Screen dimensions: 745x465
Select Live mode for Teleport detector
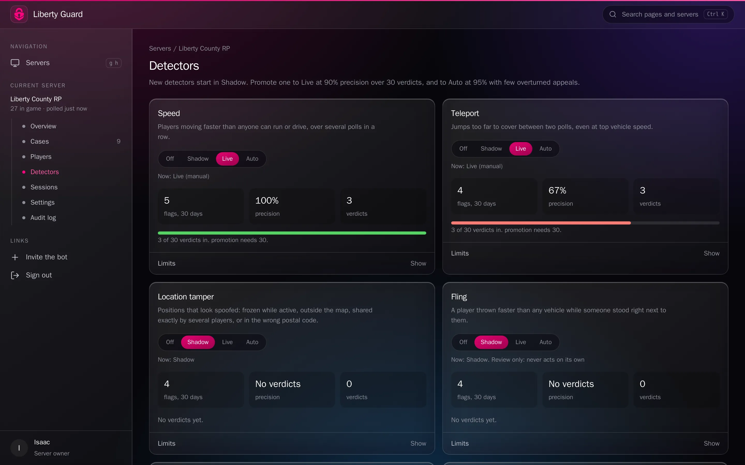(520, 149)
